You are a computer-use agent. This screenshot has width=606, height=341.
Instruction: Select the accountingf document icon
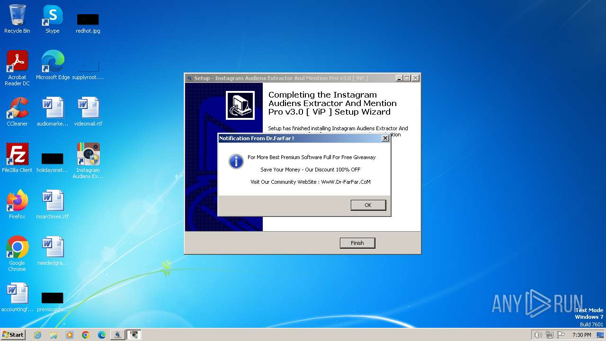point(17,297)
